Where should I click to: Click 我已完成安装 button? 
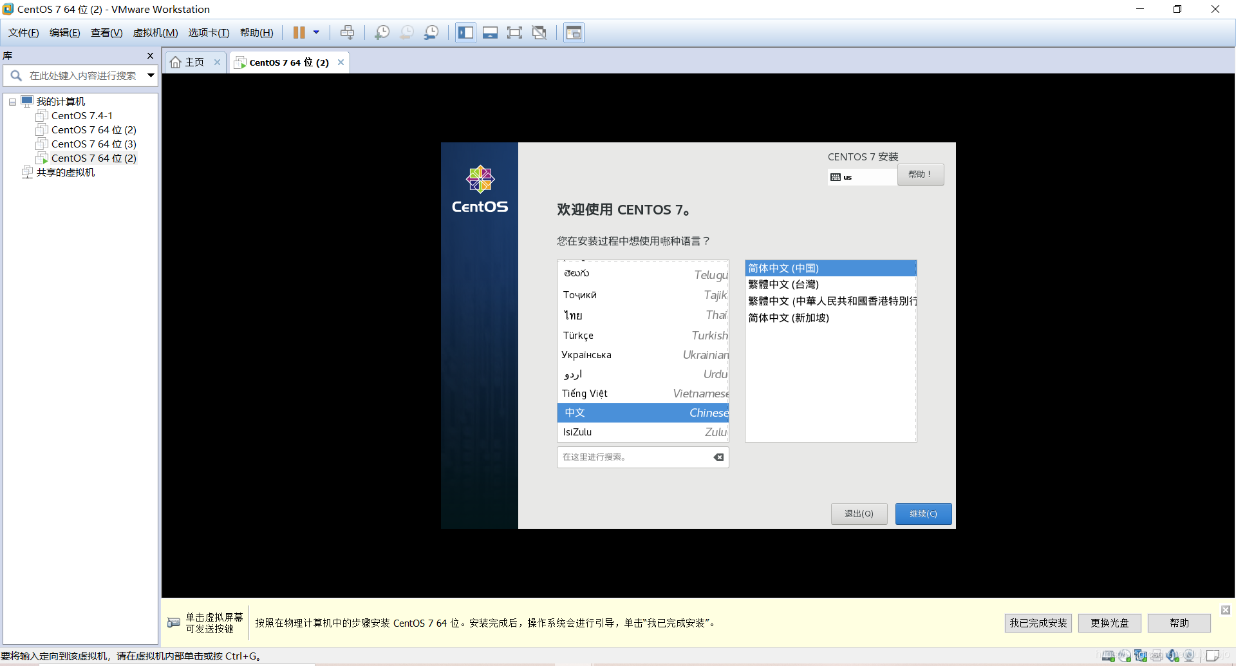tap(1038, 623)
